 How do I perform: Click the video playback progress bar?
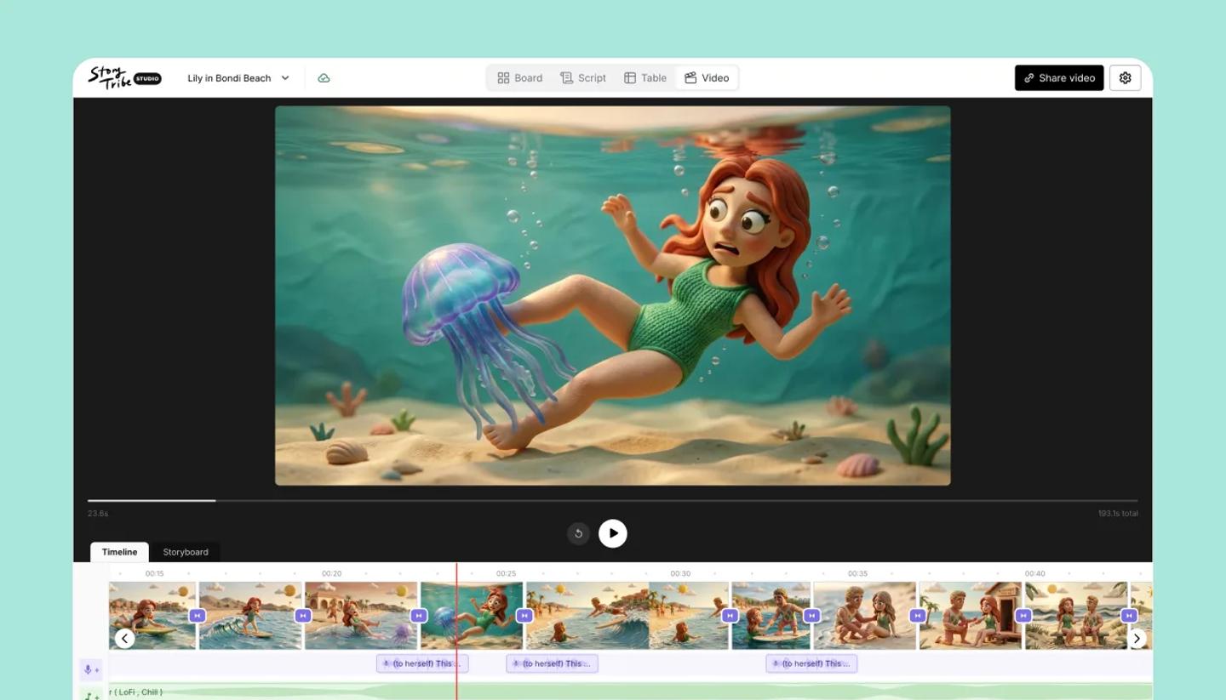click(x=612, y=500)
